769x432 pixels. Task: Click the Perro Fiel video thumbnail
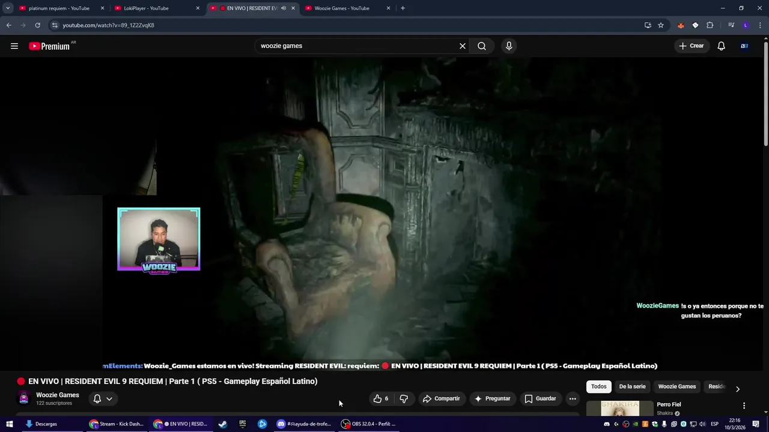(620, 408)
